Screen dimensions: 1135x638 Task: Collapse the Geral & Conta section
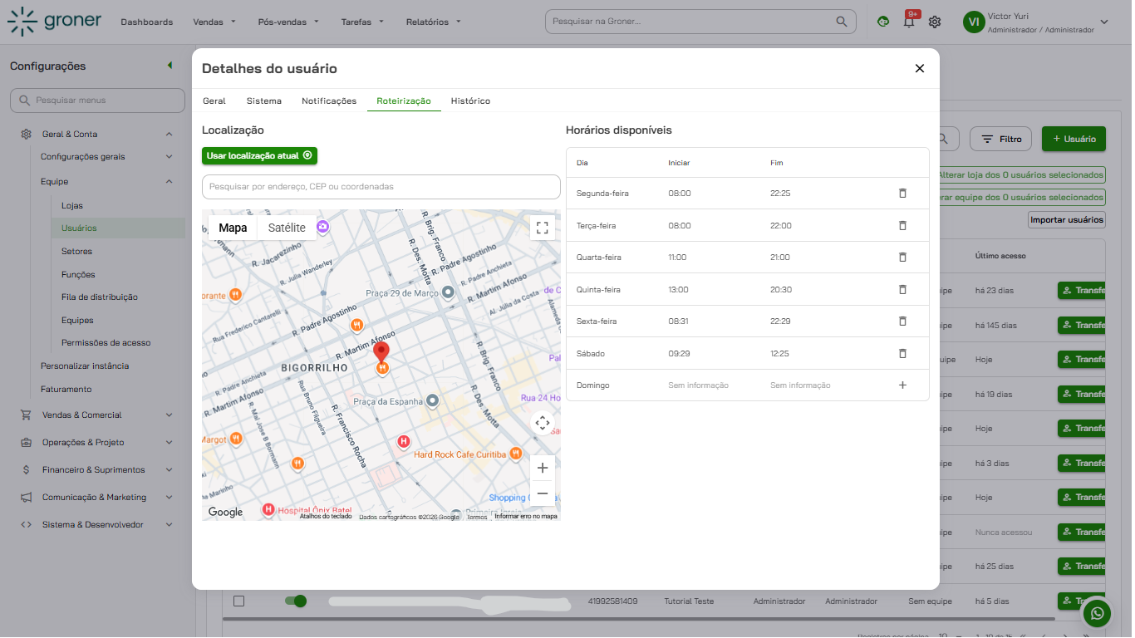(169, 134)
